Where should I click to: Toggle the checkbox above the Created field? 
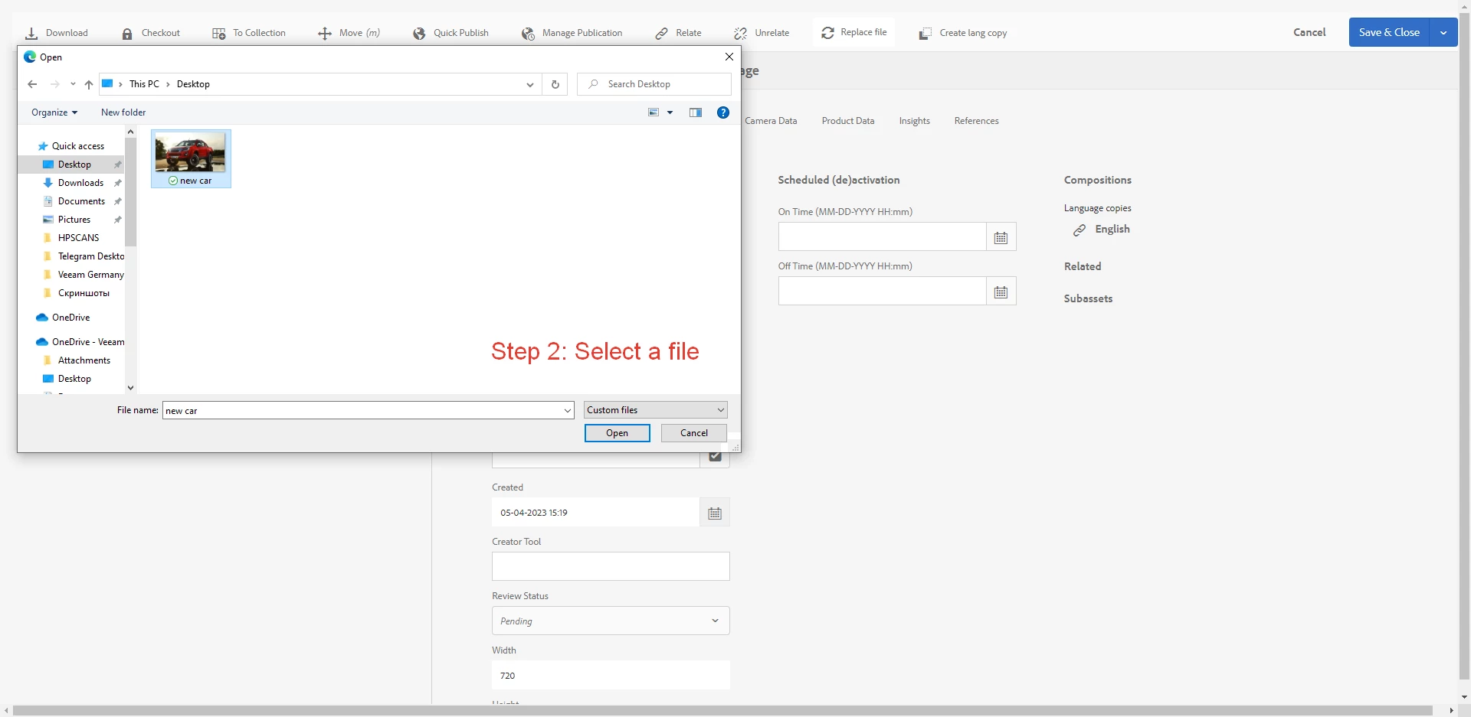(x=715, y=456)
